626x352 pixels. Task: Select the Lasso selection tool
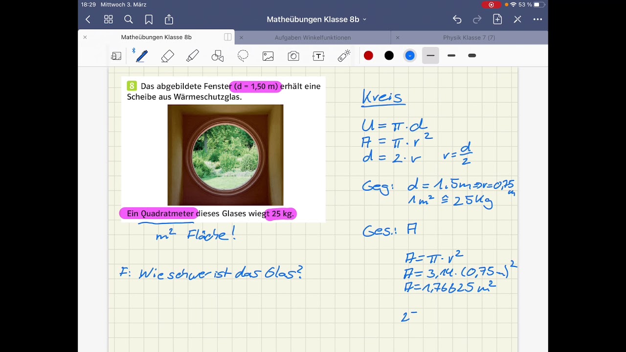pyautogui.click(x=243, y=56)
